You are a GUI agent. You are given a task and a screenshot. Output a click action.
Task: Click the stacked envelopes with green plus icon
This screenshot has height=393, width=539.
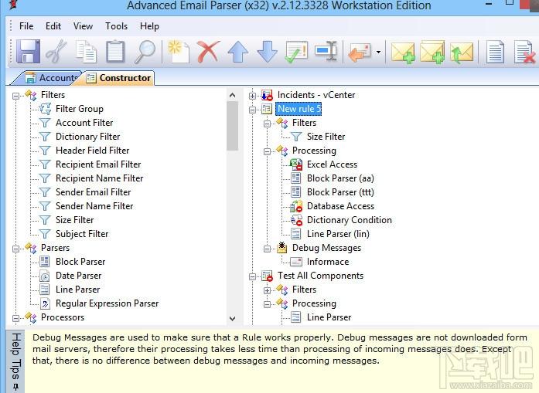point(432,53)
